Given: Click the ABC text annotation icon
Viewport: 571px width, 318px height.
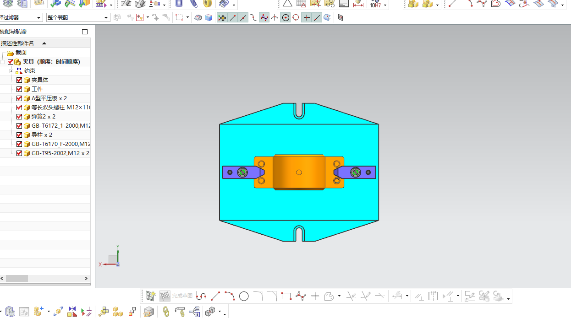Looking at the screenshot, I should click(x=101, y=5).
